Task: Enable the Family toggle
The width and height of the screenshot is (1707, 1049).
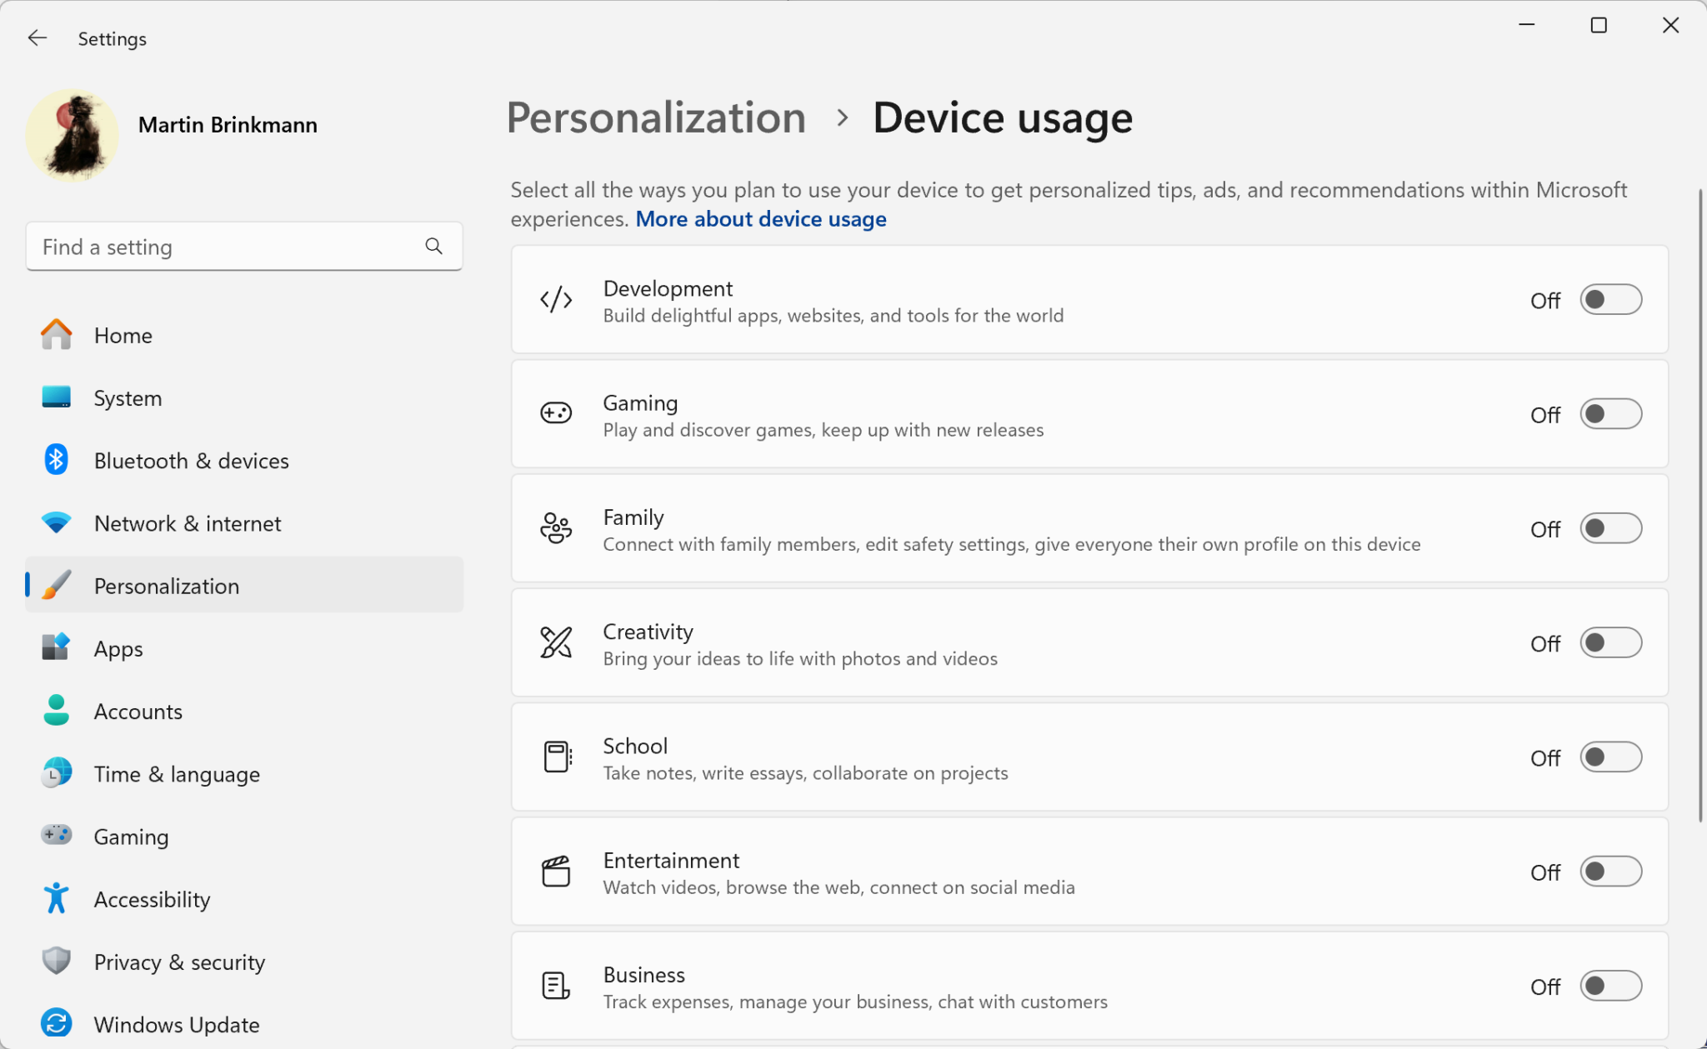Action: tap(1610, 527)
